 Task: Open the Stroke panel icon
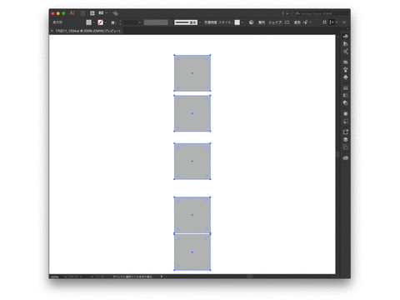coord(346,87)
